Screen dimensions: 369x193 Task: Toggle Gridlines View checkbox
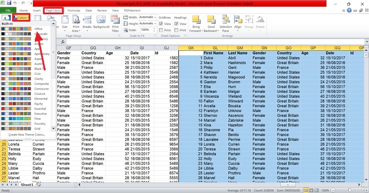[x=161, y=24]
